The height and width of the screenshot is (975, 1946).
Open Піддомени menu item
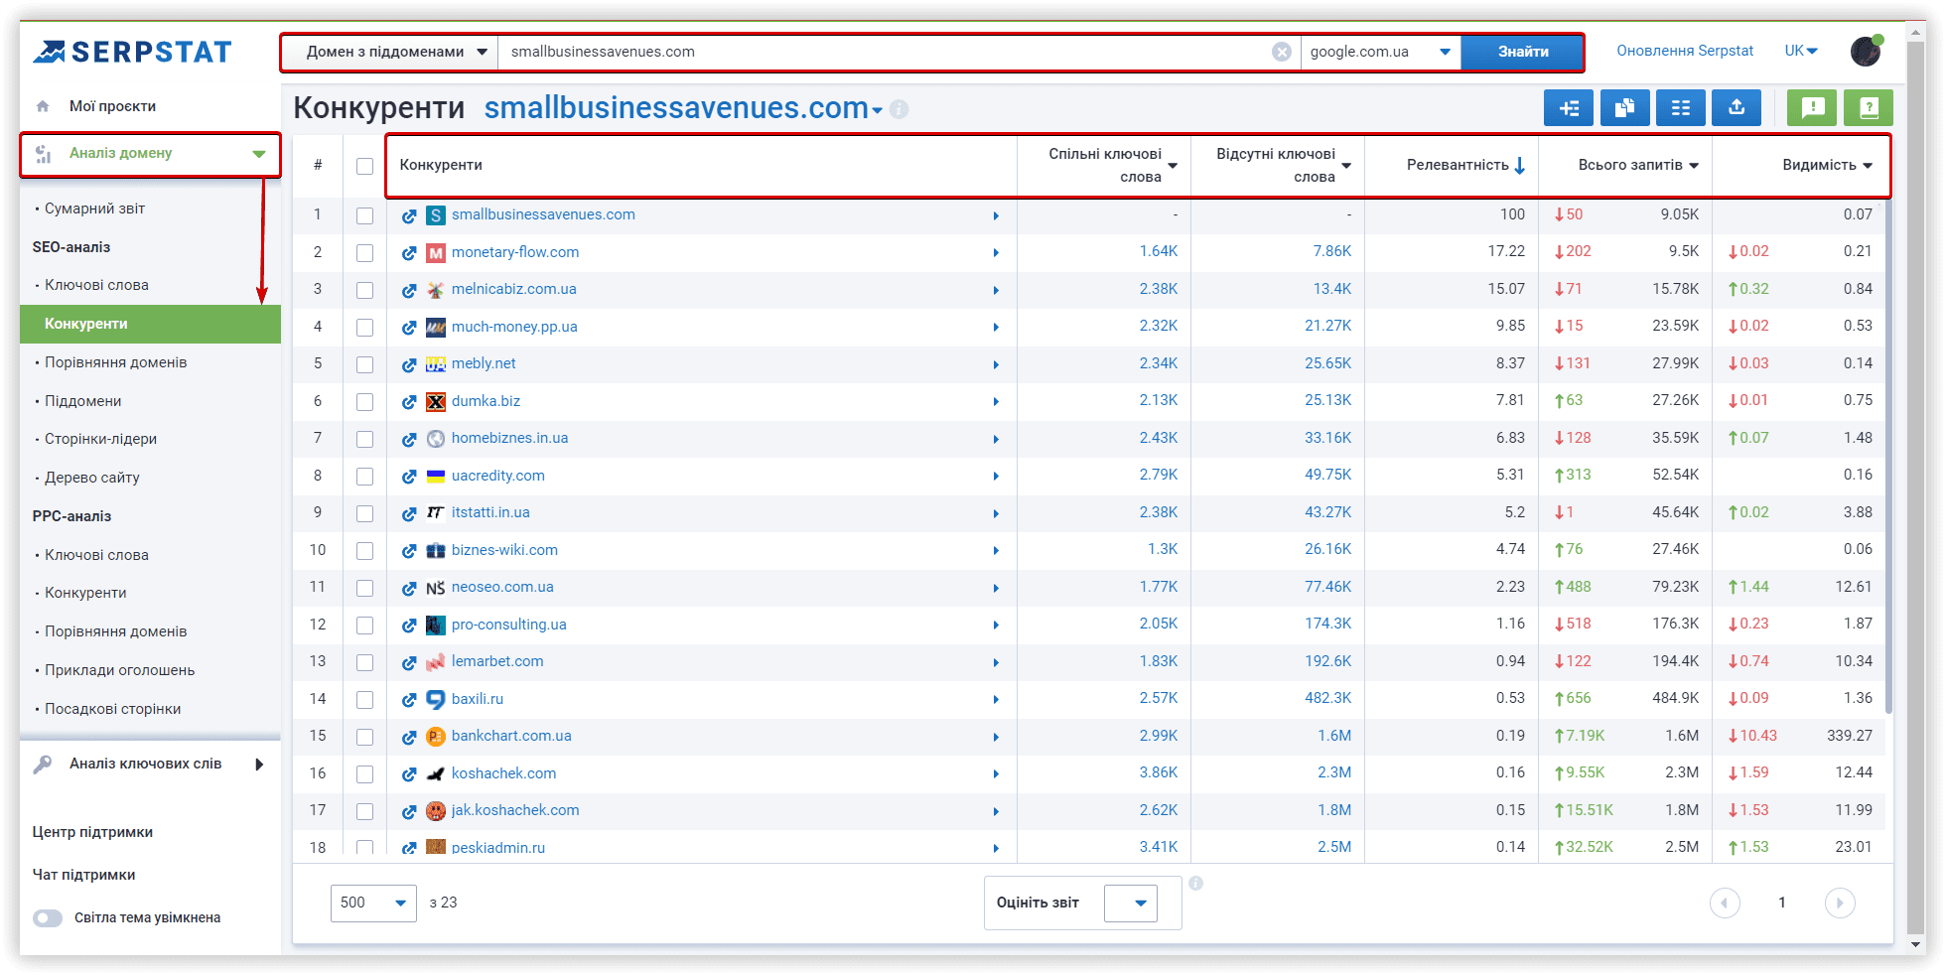(x=82, y=401)
